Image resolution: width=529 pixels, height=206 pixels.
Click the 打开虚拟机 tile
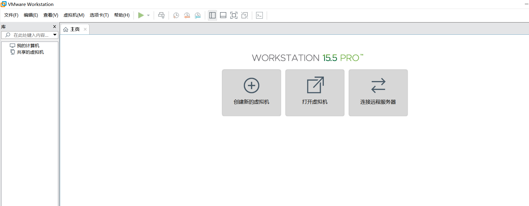coord(315,93)
